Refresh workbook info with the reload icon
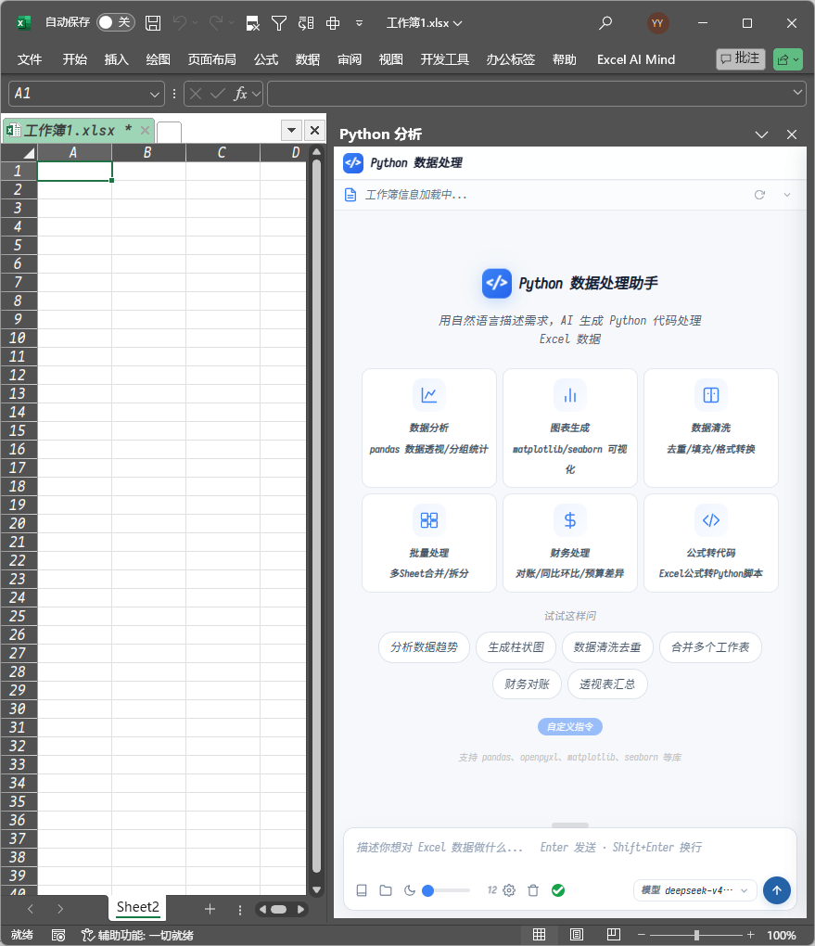Screen dimensions: 815x946 [x=759, y=195]
